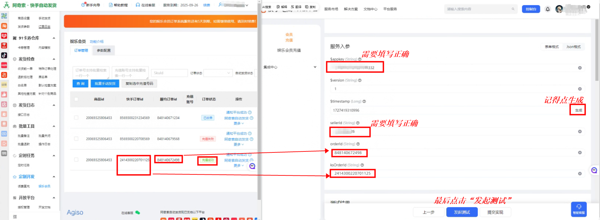
Task: Collapse the 开放平台 sidebar section
Action: point(54,198)
